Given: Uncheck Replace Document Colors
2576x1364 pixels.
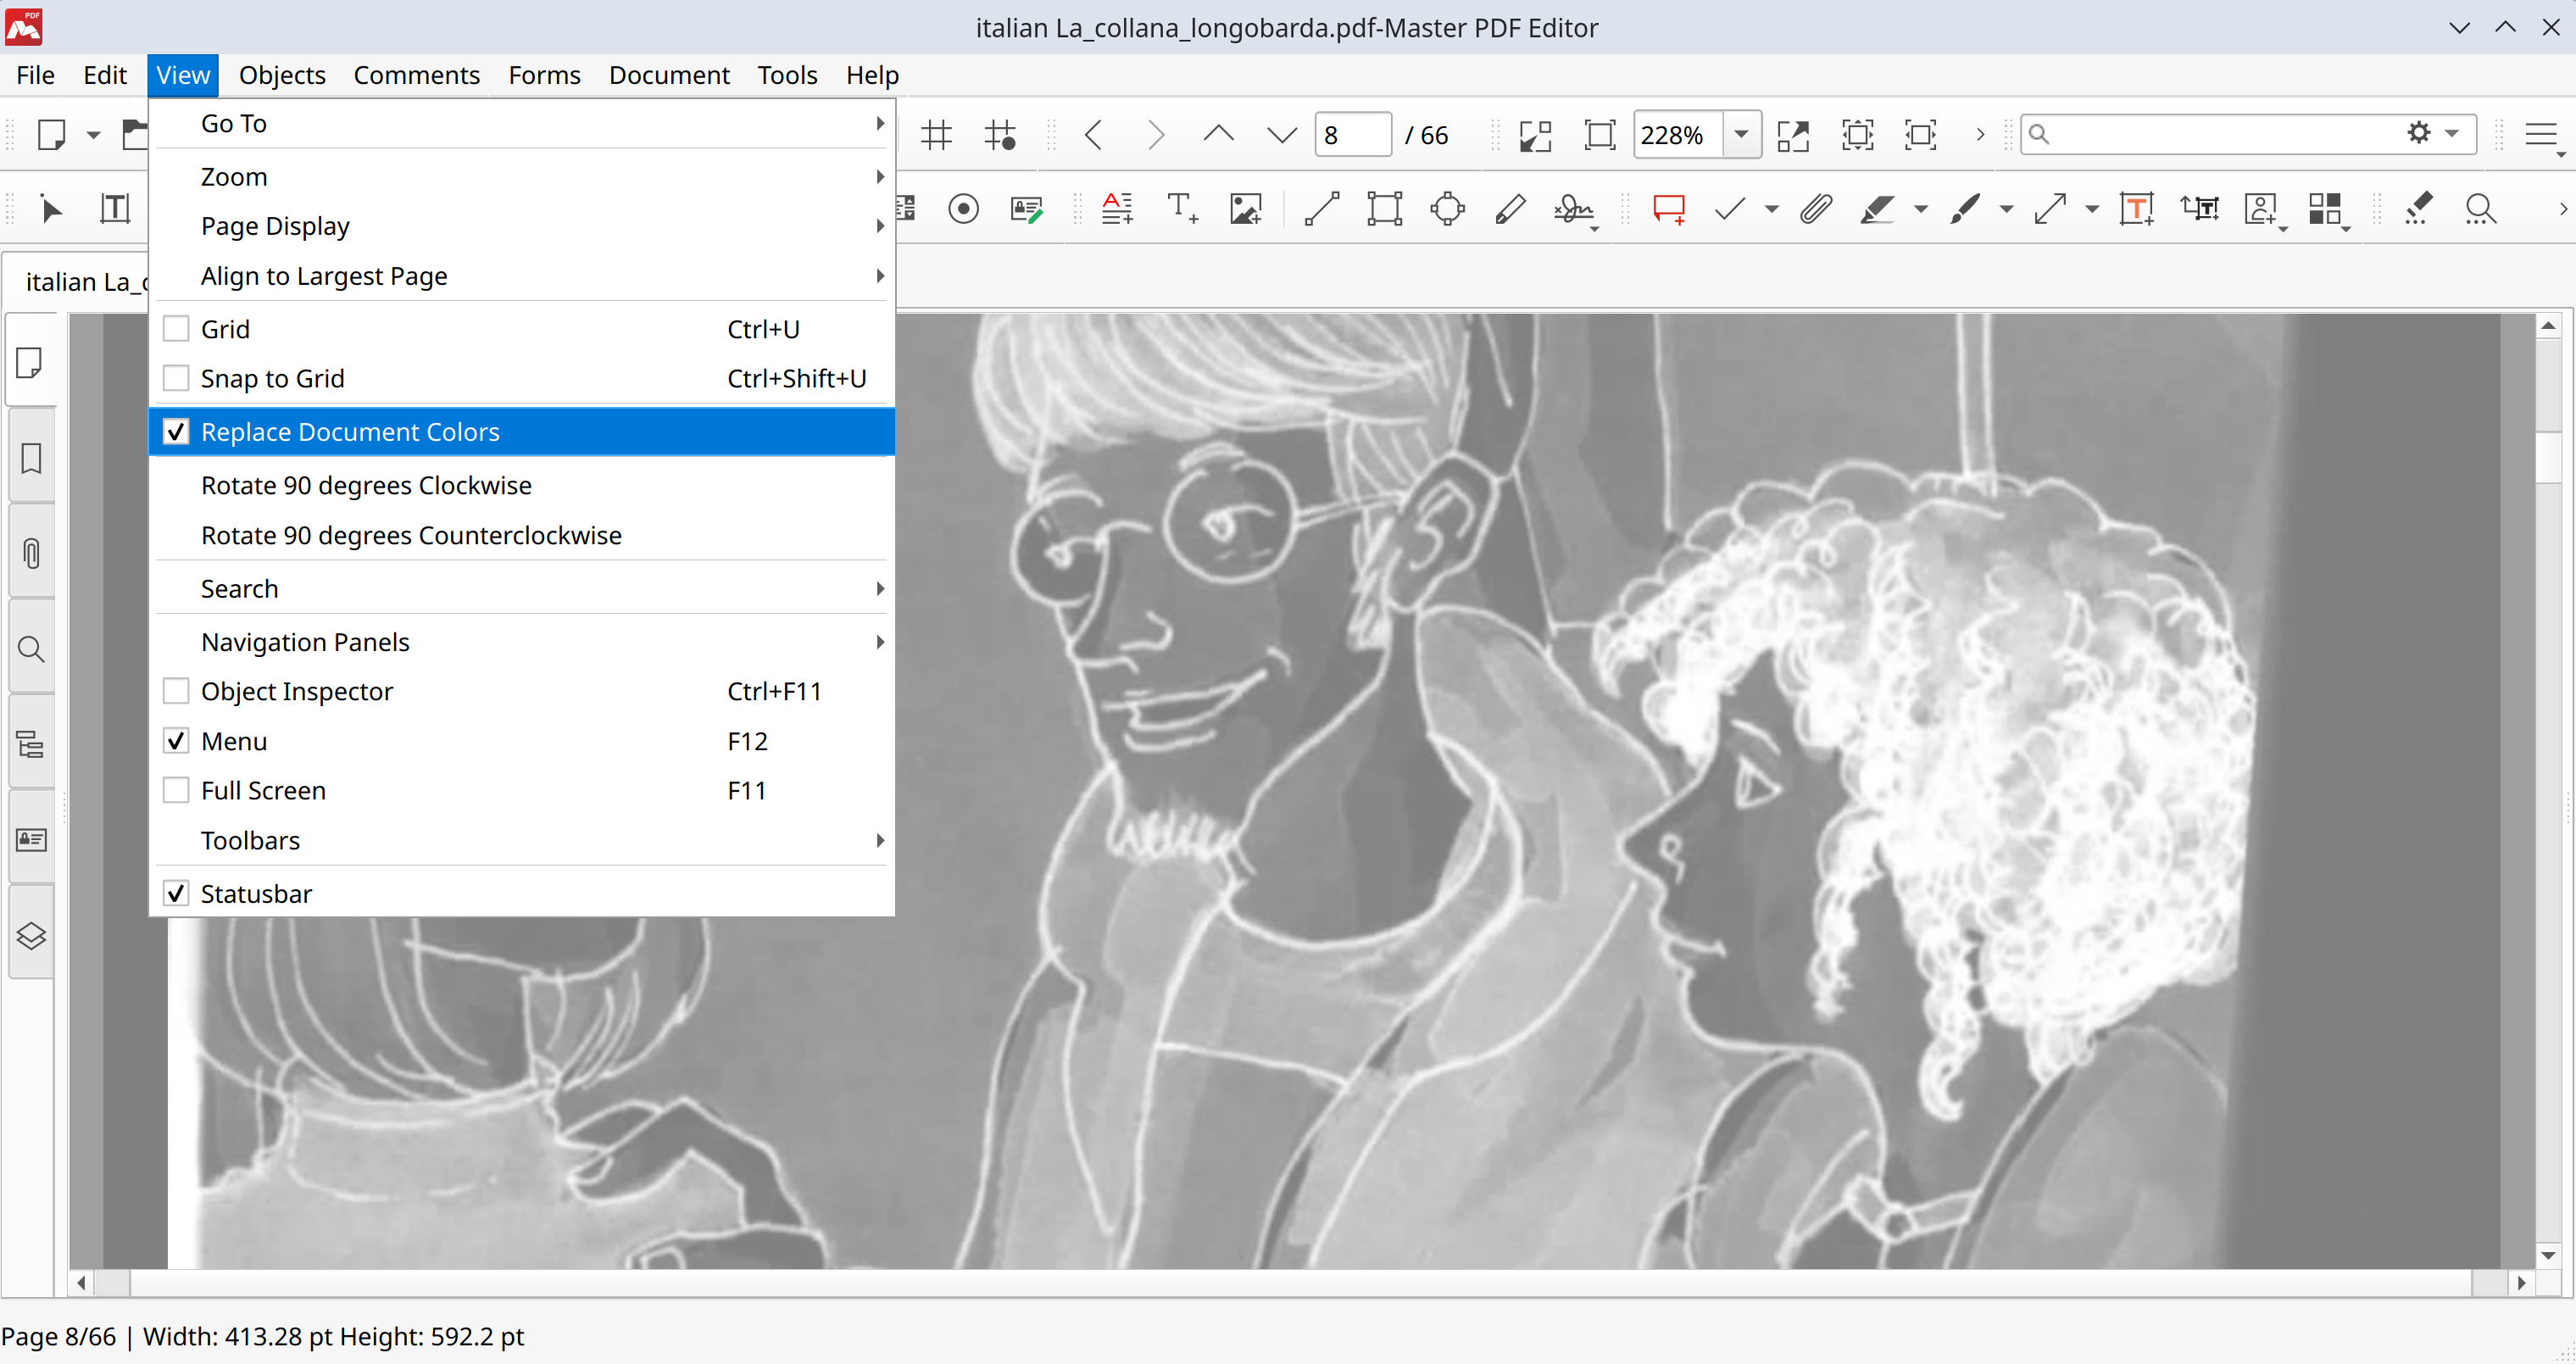Looking at the screenshot, I should (x=176, y=431).
